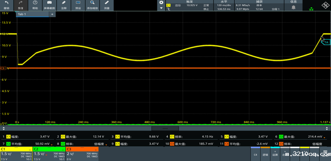Click the timebase value 120 ms/div
Viewport: 331px width, 161px height.
[x=224, y=5]
